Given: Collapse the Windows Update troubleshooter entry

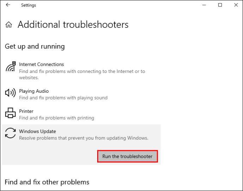Looking at the screenshot, I should click(x=38, y=131).
